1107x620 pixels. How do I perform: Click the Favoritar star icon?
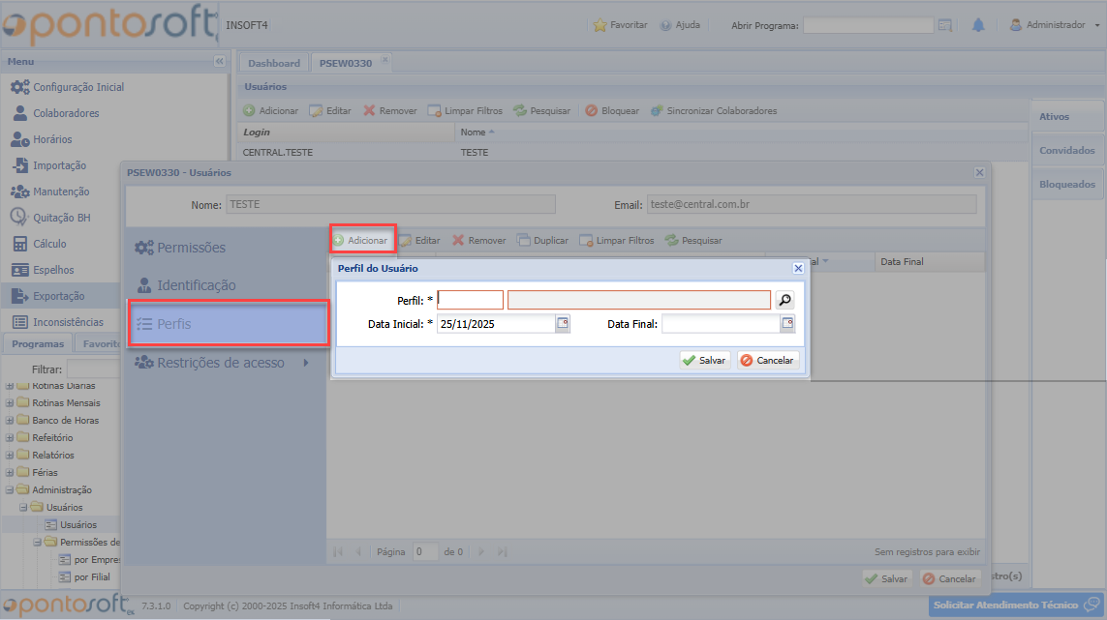[x=600, y=25]
